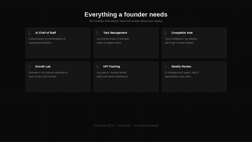Click the 'Six modules' subtitle text
Viewport: 252px width, 142px height.
tap(126, 21)
